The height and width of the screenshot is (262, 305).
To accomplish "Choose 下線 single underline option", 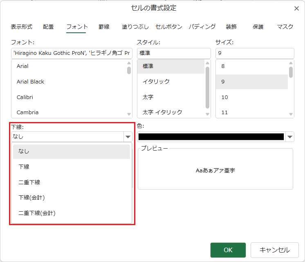I will [72, 167].
